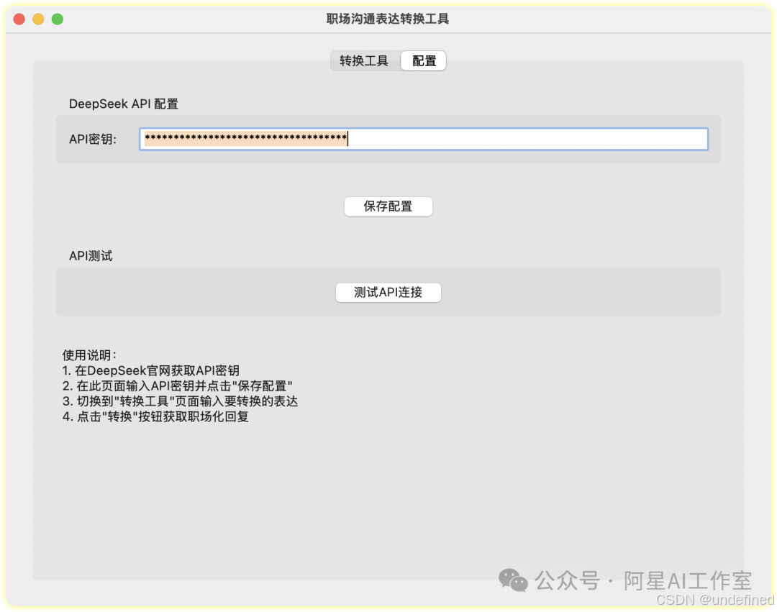
Task: Switch to the 转换工具 tab
Action: [x=364, y=60]
